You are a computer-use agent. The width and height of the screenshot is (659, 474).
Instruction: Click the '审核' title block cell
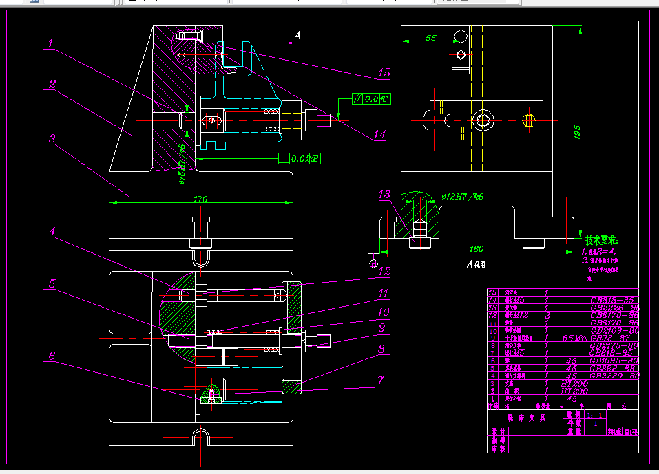click(x=499, y=449)
